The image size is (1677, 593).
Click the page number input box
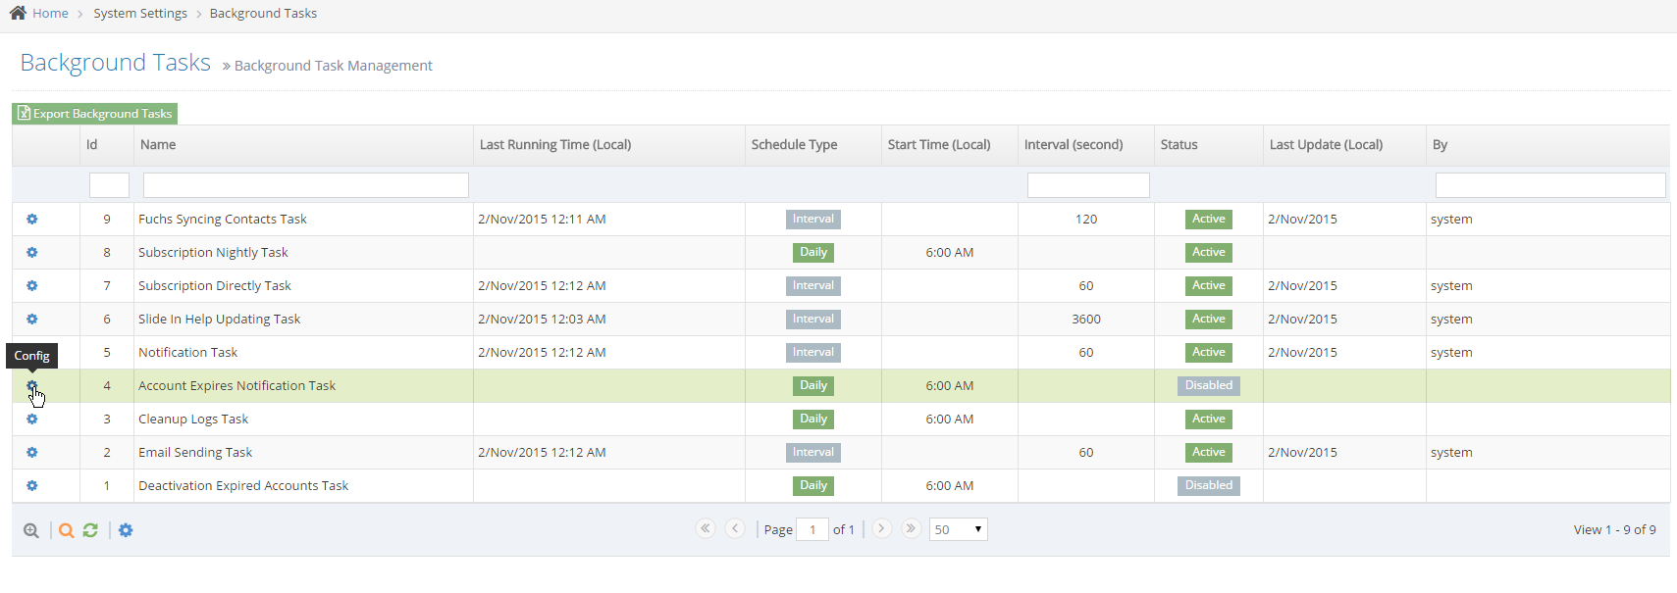click(812, 529)
